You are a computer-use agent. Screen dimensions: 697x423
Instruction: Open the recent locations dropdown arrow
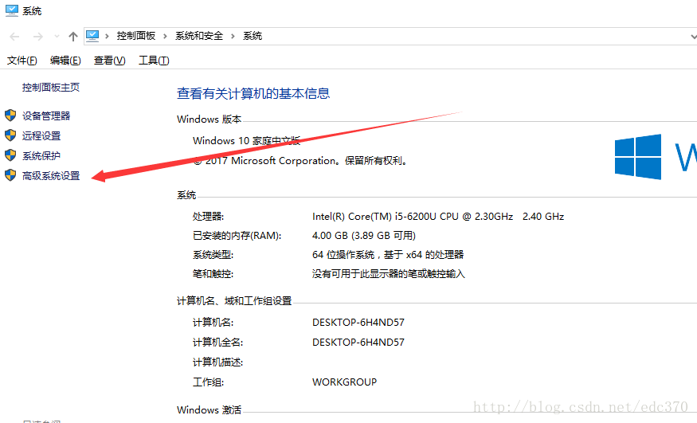pos(57,37)
